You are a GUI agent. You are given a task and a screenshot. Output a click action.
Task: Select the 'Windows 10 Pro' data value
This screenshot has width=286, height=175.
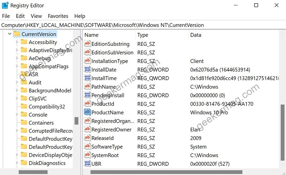pos(209,112)
